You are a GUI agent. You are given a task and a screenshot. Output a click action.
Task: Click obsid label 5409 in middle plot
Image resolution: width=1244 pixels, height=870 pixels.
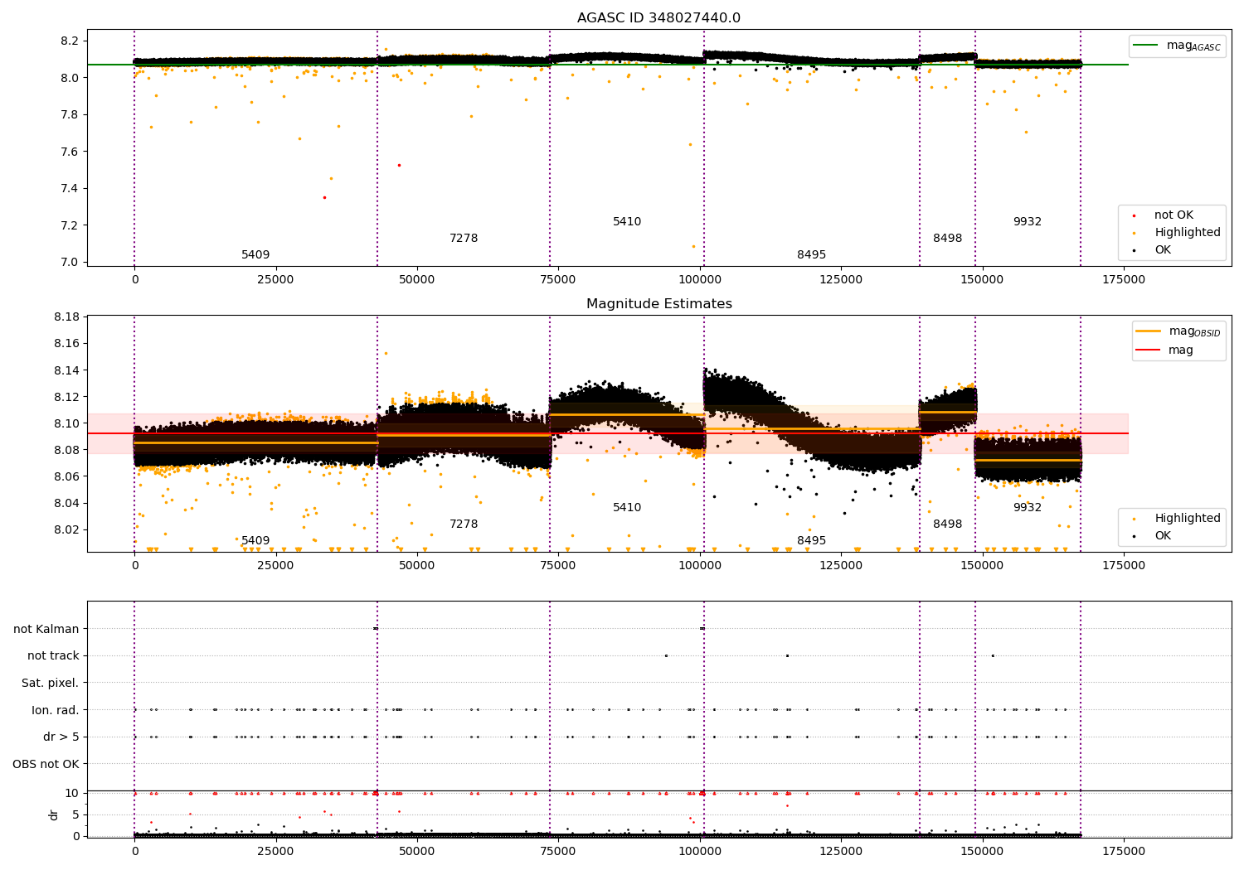255,541
